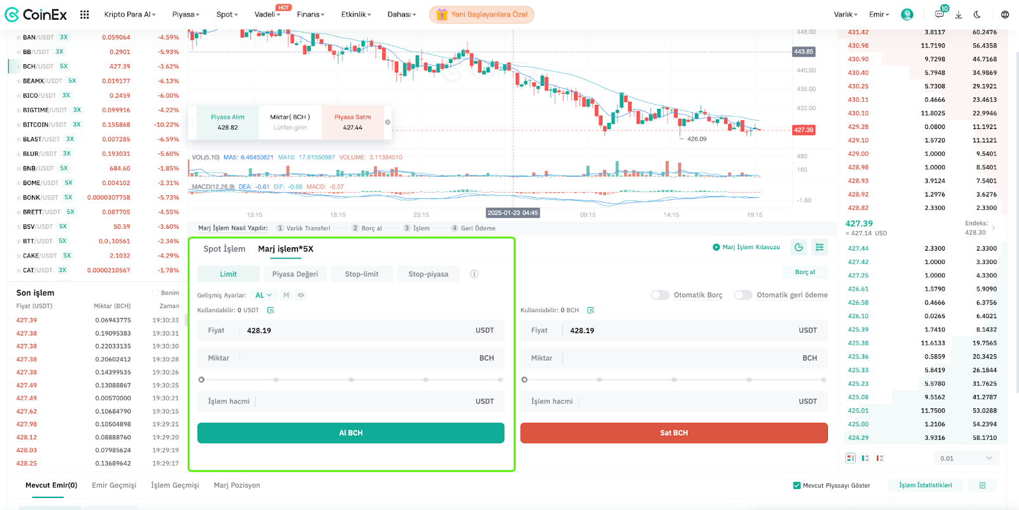Click transfer icon beside Kullanılabilir 0 BCH

tap(590, 310)
